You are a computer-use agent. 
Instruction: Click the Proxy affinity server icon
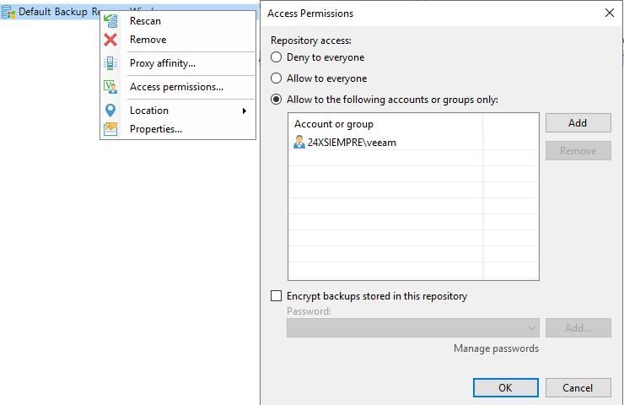pos(110,63)
